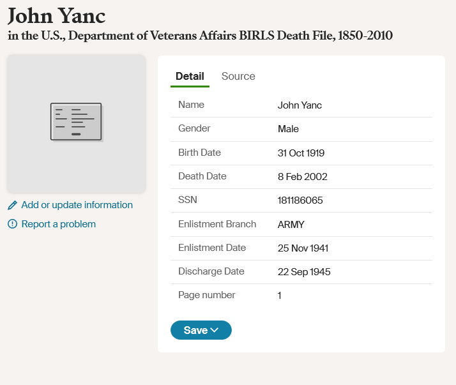
Task: Expand the Save dropdown chevron
Action: pos(215,330)
